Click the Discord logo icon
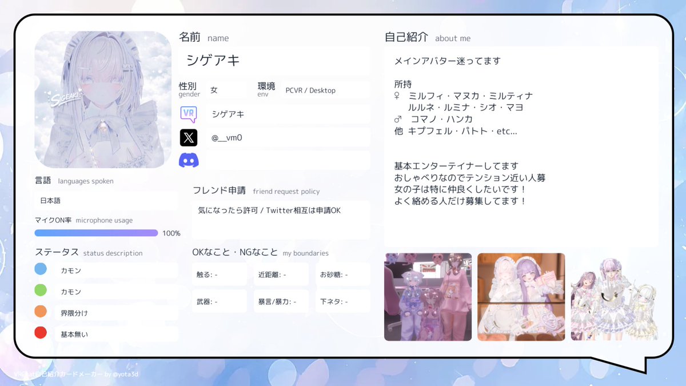This screenshot has height=386, width=686. (x=189, y=161)
